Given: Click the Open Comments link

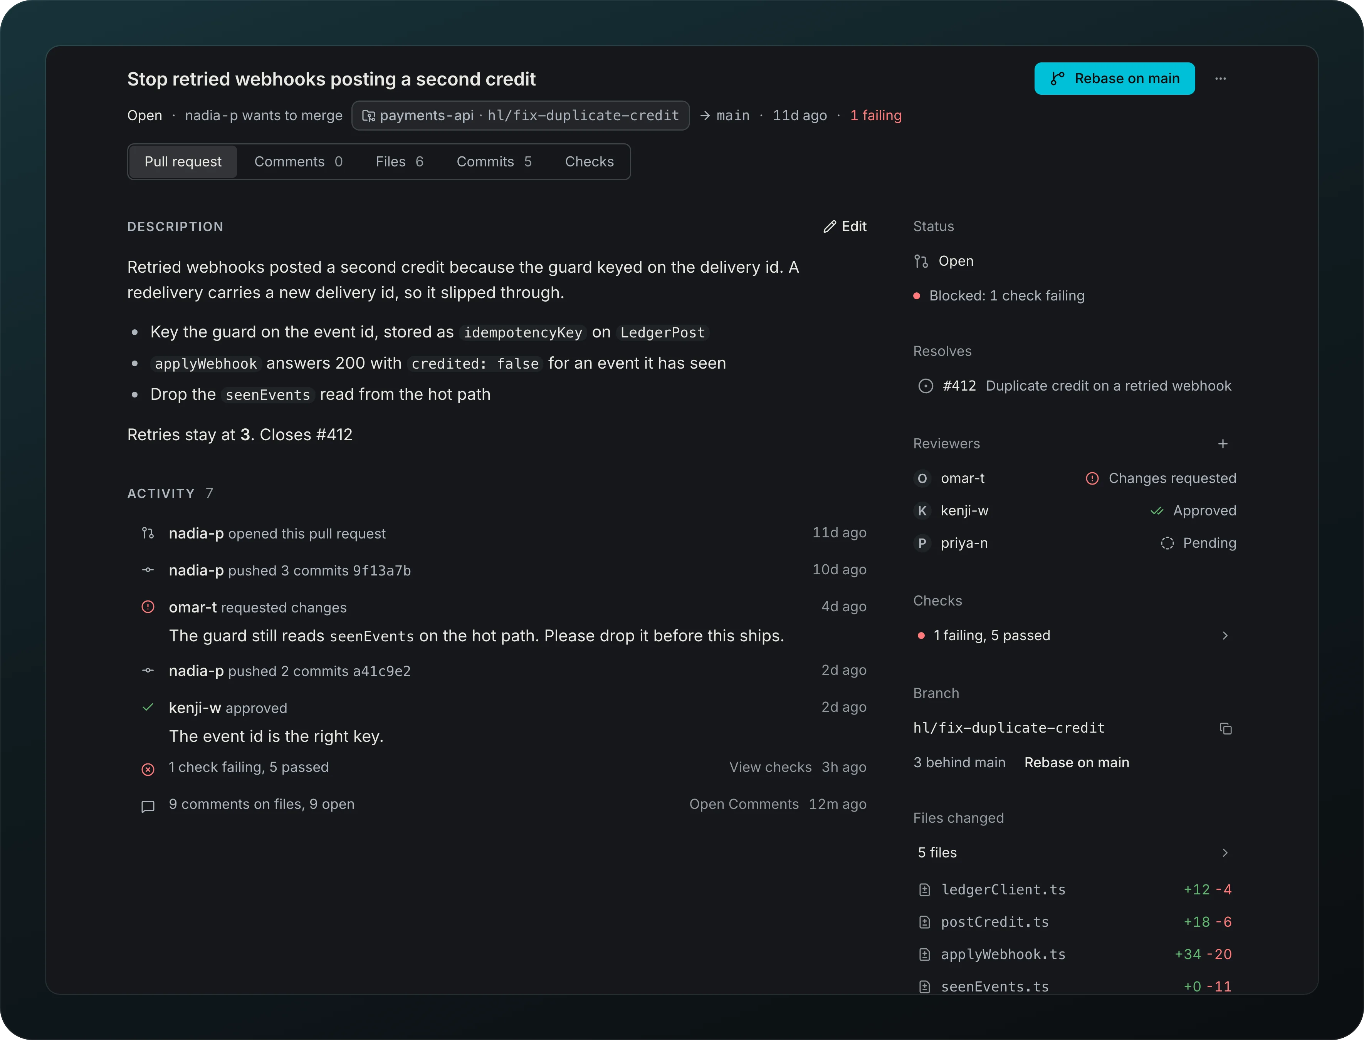Looking at the screenshot, I should point(744,804).
